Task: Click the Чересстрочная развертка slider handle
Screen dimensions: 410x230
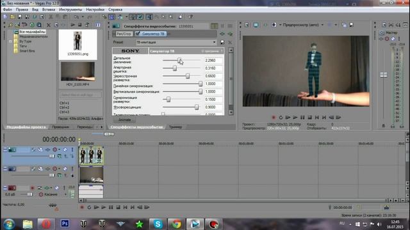Action: [x=188, y=76]
